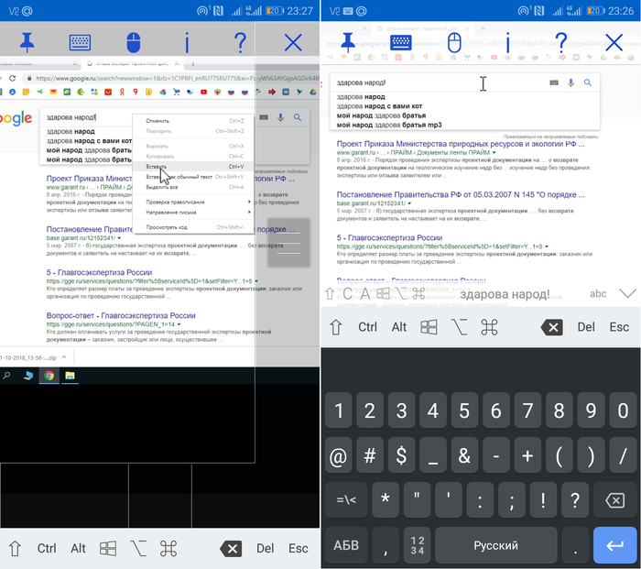Open '5 - Главгосэкспертиза России' link in right screenshot
This screenshot has width=641, height=569.
(389, 237)
